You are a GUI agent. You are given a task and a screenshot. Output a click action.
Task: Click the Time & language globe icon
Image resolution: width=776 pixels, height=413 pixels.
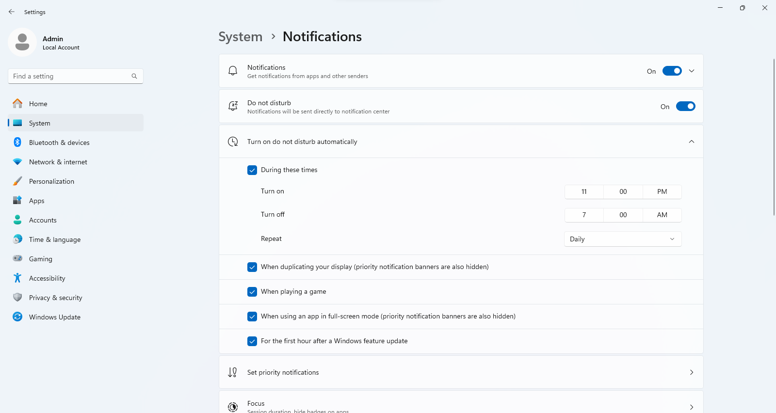coord(17,239)
